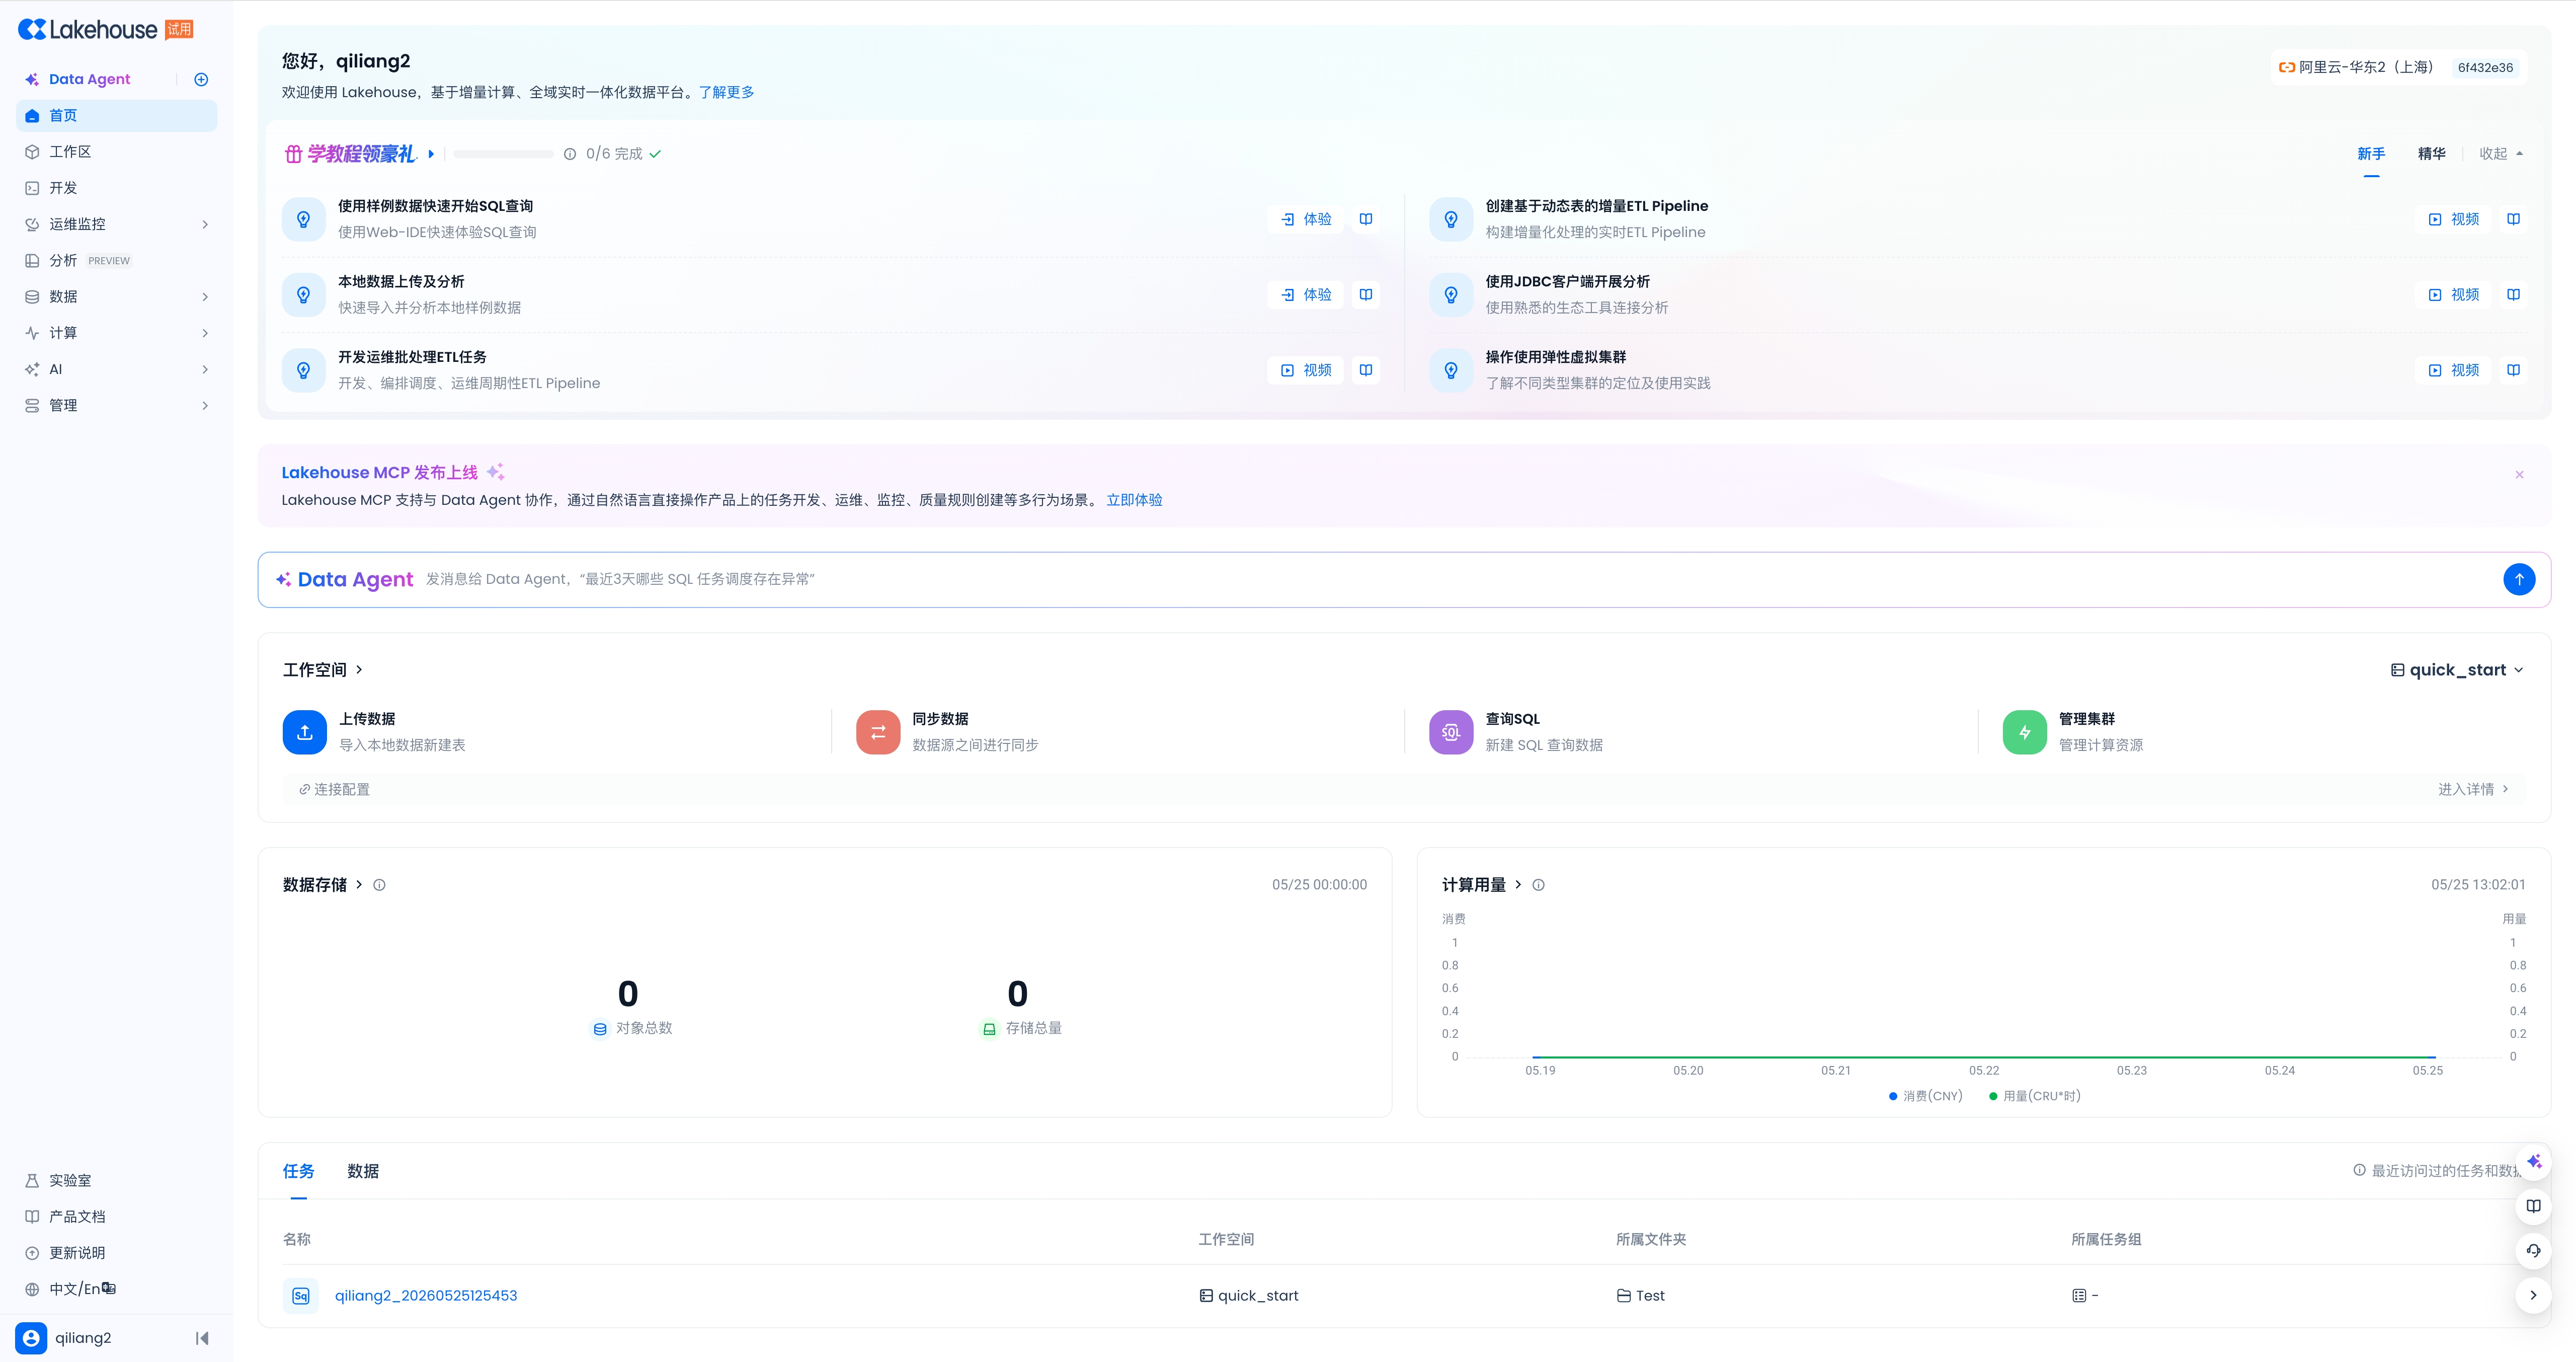Open the quick_start workspace dropdown

(x=2457, y=669)
